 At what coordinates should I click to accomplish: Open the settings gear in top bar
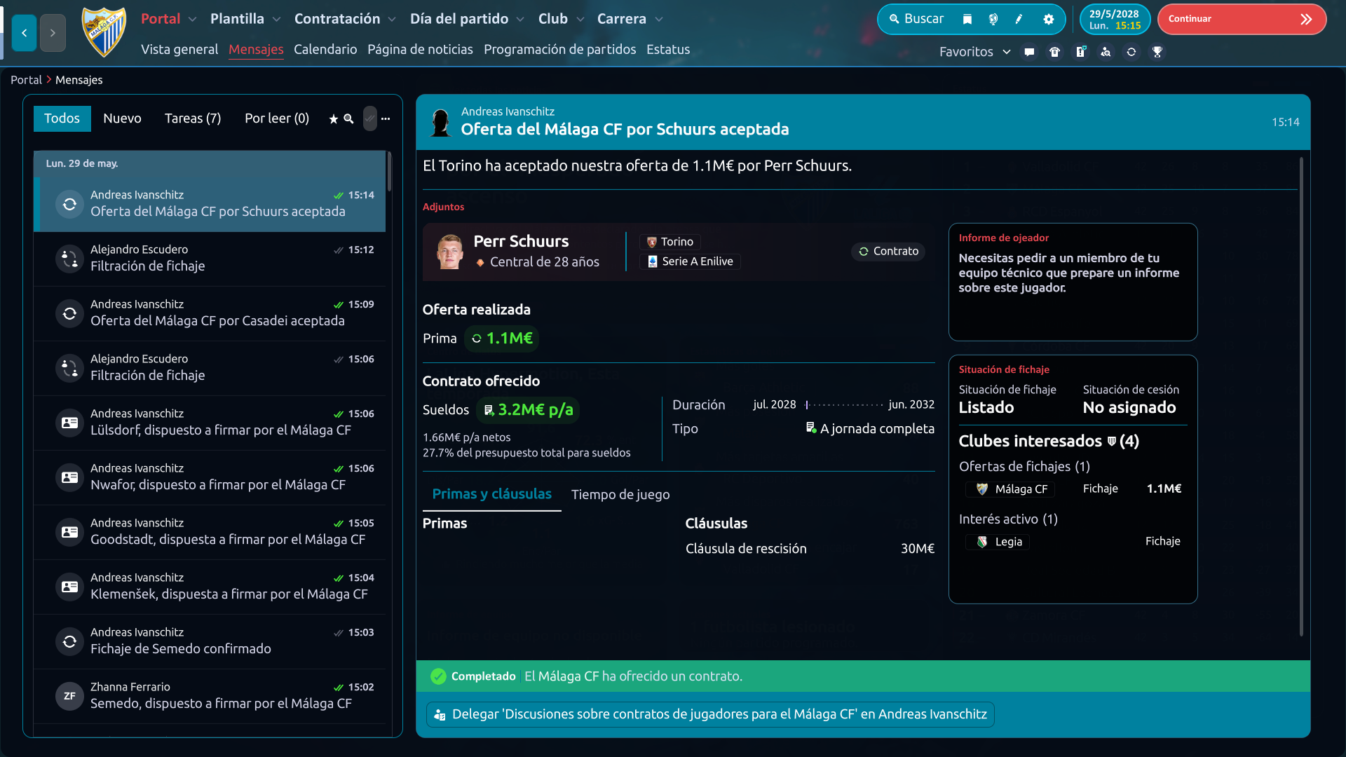tap(1048, 19)
